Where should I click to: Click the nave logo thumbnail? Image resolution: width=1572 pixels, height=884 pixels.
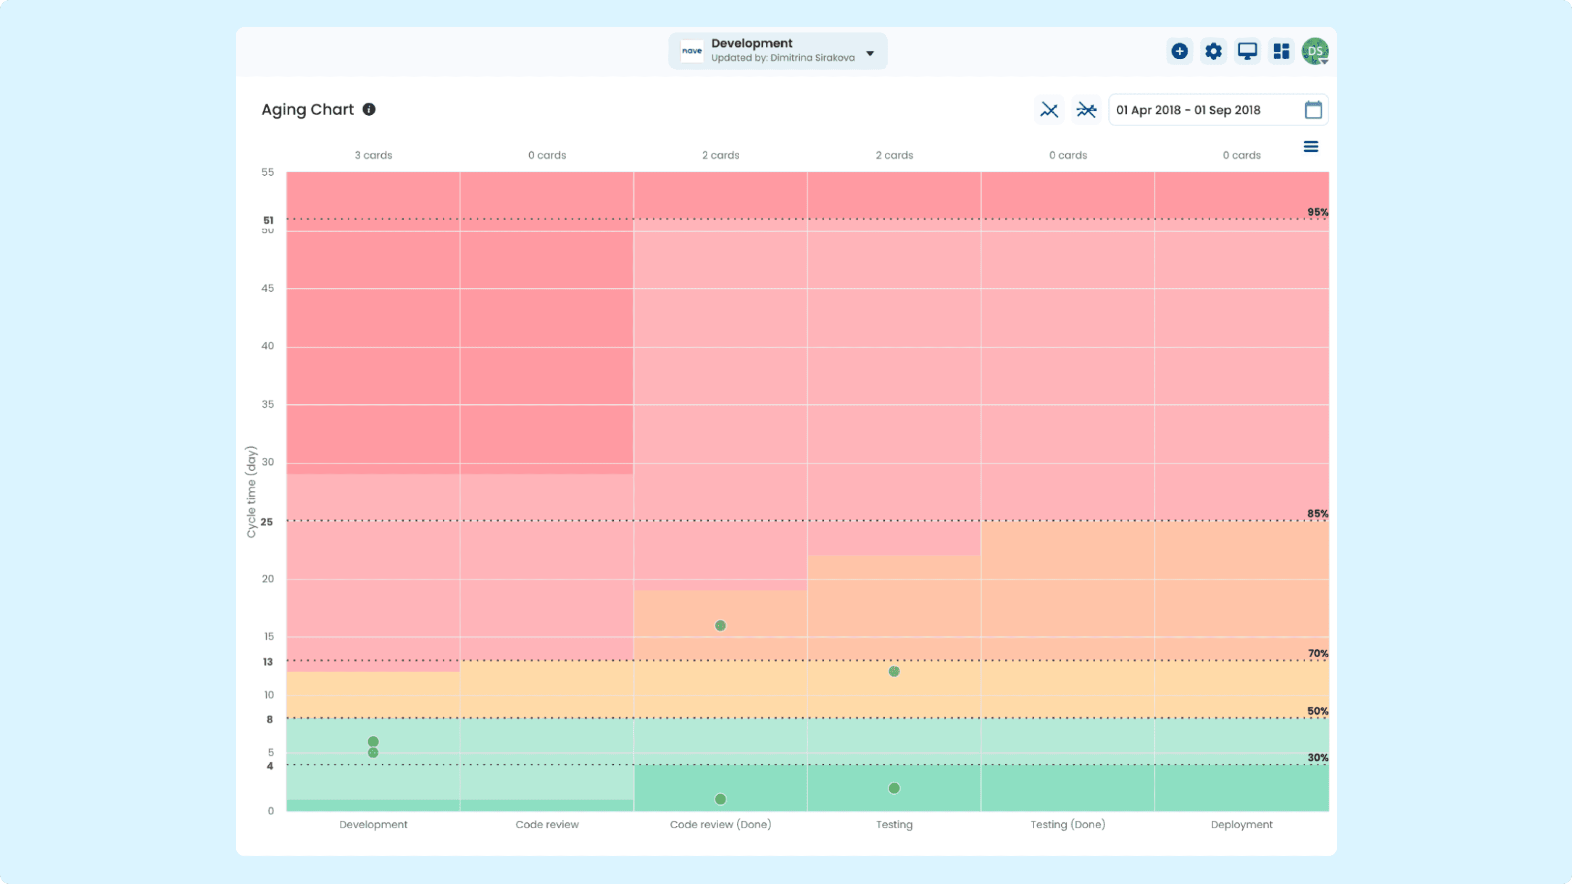point(692,51)
